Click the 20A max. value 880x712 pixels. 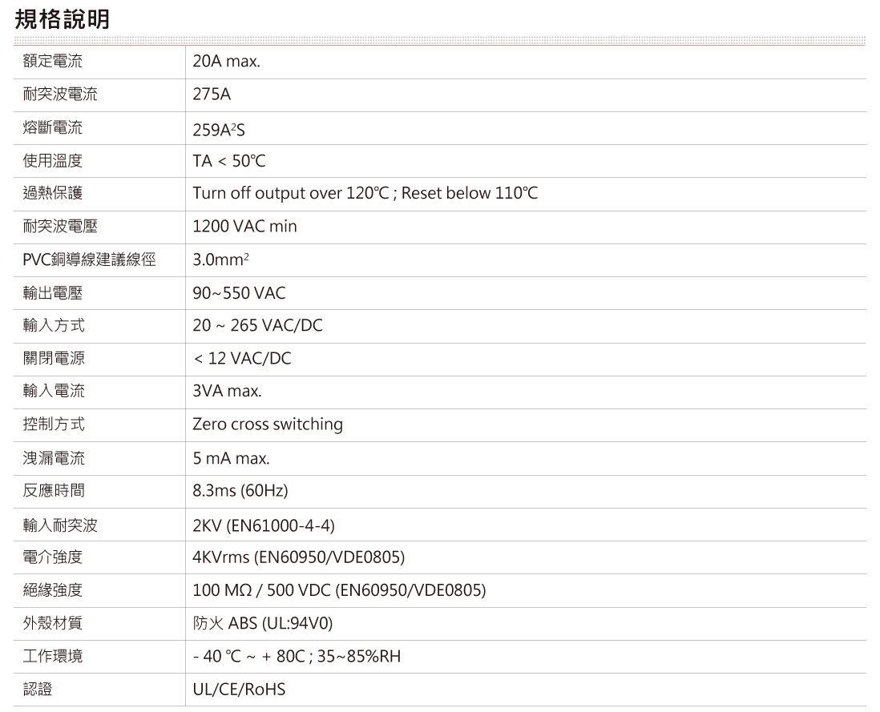tap(226, 62)
